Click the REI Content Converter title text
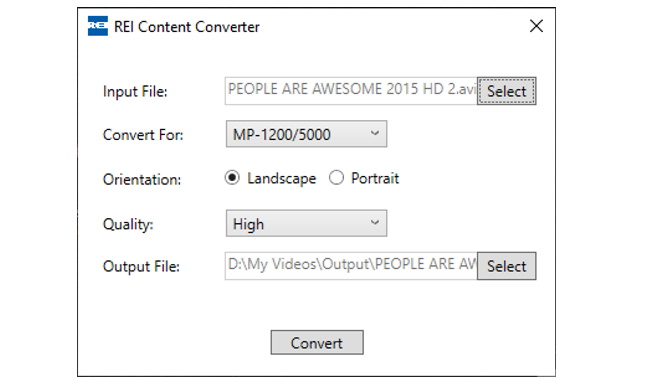Screen dimensions: 645x382 coord(187,27)
